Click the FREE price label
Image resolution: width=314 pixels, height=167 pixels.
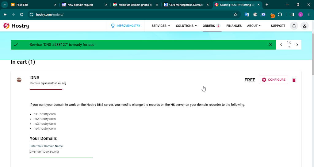pos(250,80)
